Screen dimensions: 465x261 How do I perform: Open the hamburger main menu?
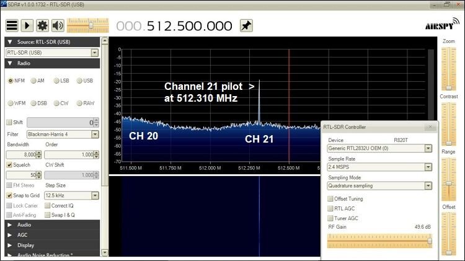pos(12,25)
